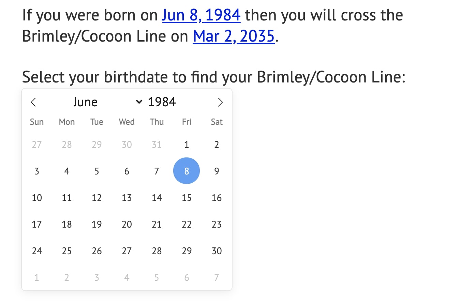476x306 pixels.
Task: Select the highlighted date 8
Action: [x=187, y=171]
